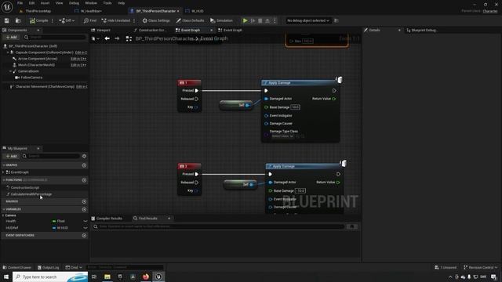The height and width of the screenshot is (282, 502).
Task: Click the Browse to asset icon
Action: click(18, 20)
